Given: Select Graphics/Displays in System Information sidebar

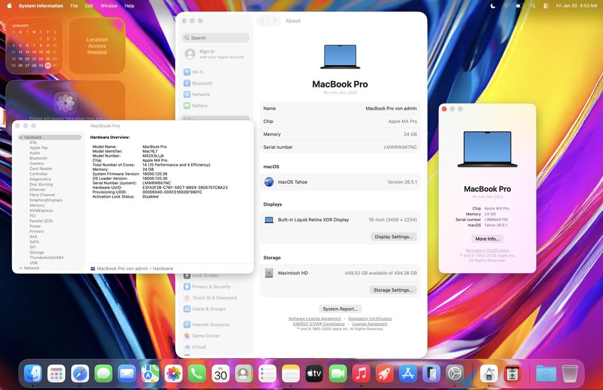Looking at the screenshot, I should (x=46, y=200).
